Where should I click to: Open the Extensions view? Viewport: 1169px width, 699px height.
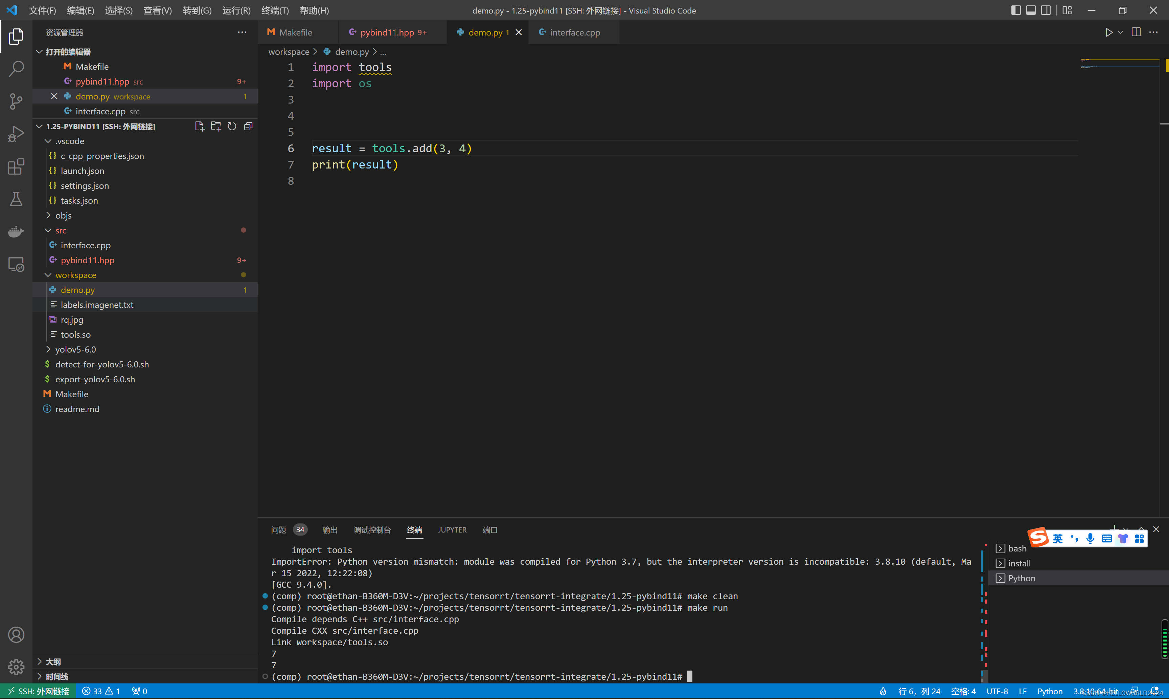(x=16, y=167)
